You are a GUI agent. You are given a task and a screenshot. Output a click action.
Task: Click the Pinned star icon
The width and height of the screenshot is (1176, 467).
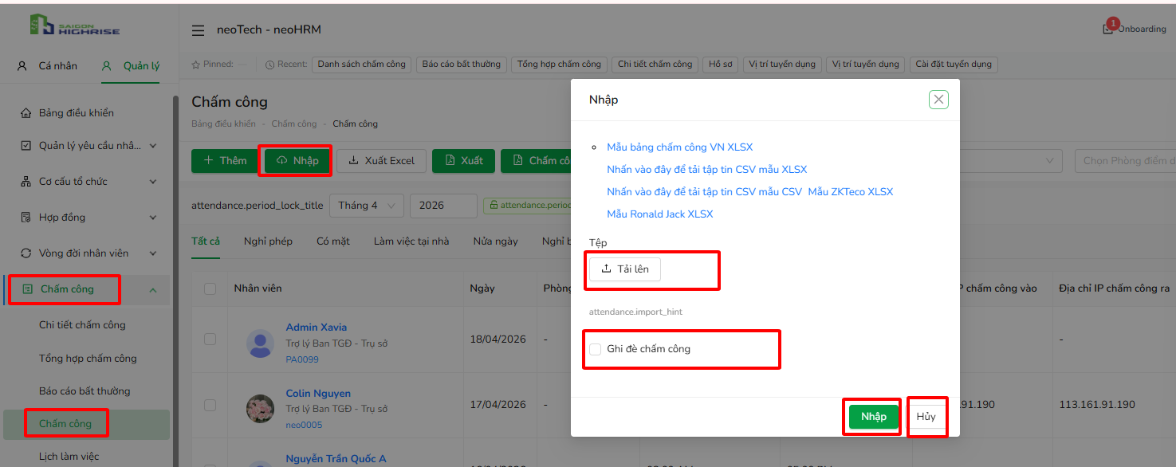pos(196,65)
